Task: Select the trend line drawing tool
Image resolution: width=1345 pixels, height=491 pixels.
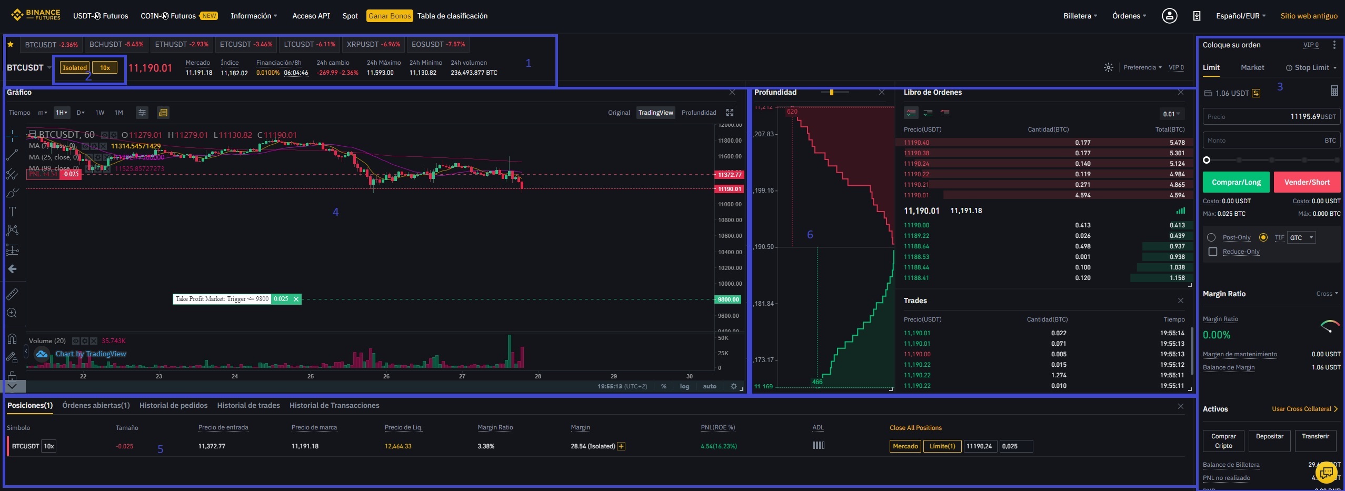Action: pyautogui.click(x=12, y=155)
